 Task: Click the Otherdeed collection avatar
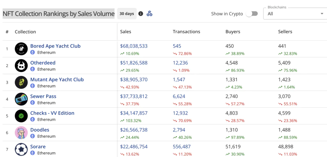pyautogui.click(x=21, y=66)
